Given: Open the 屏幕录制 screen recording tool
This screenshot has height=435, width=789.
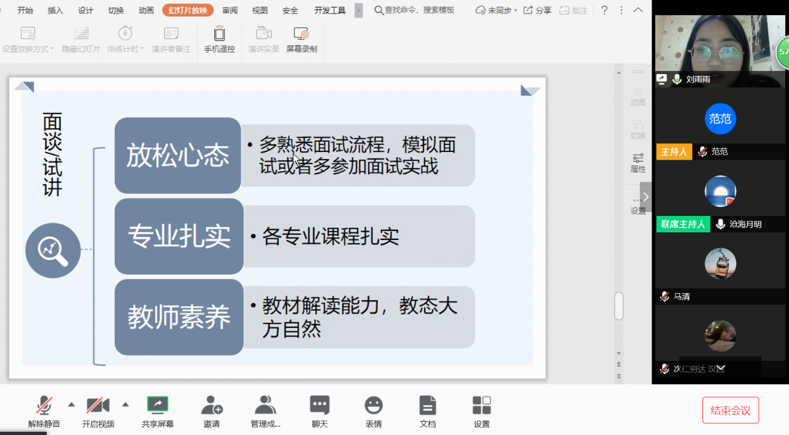Looking at the screenshot, I should click(301, 34).
